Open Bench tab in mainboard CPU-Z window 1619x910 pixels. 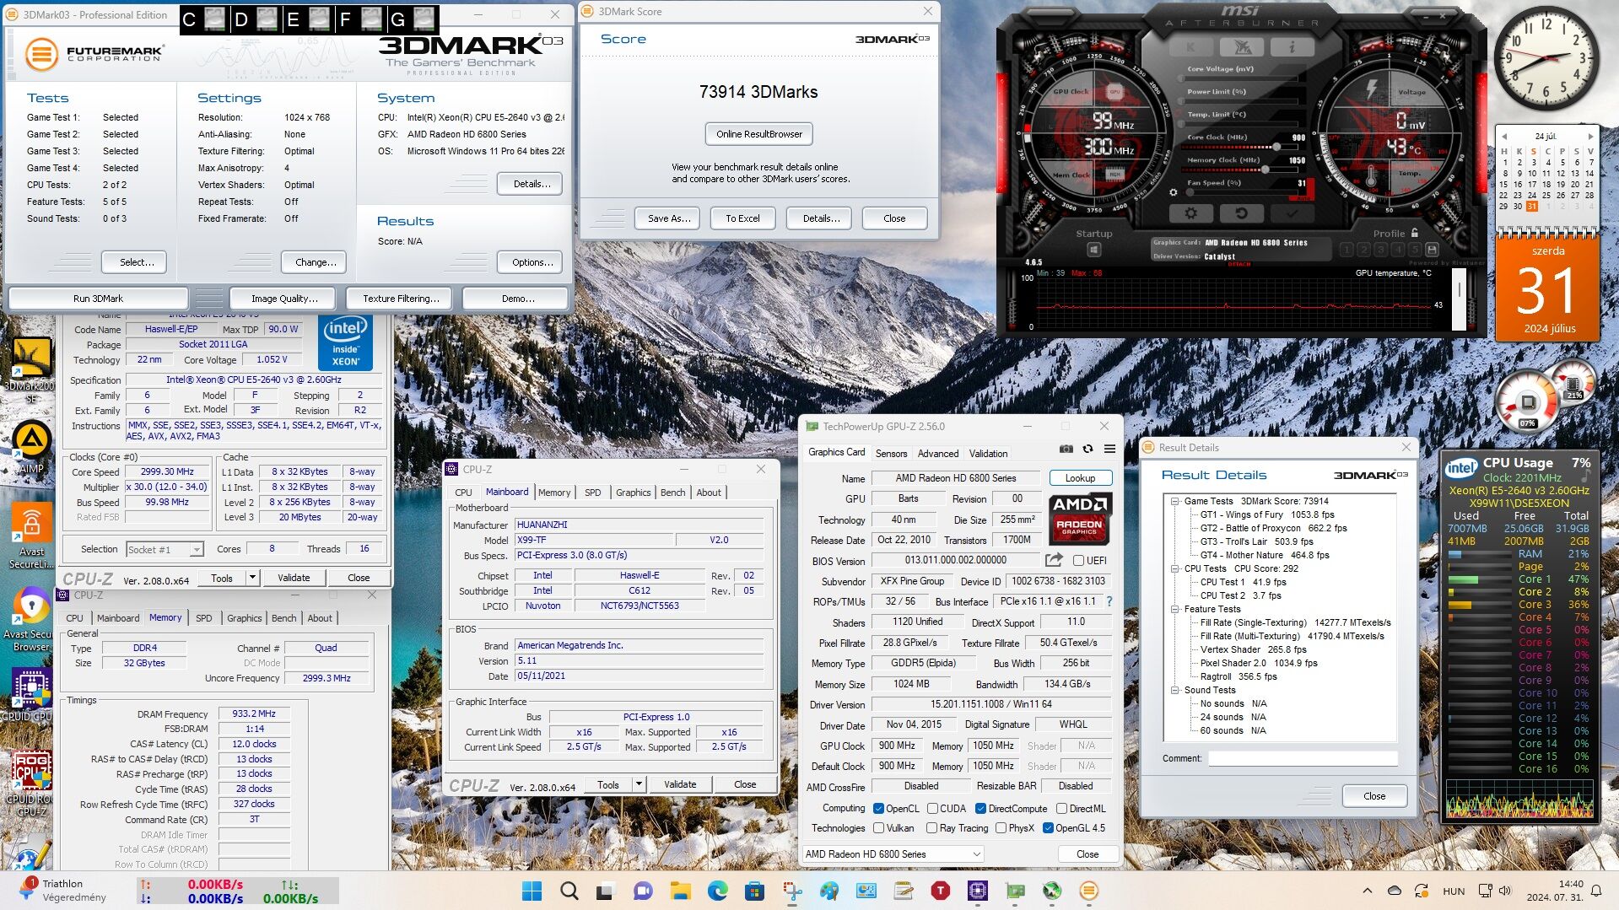pos(672,493)
